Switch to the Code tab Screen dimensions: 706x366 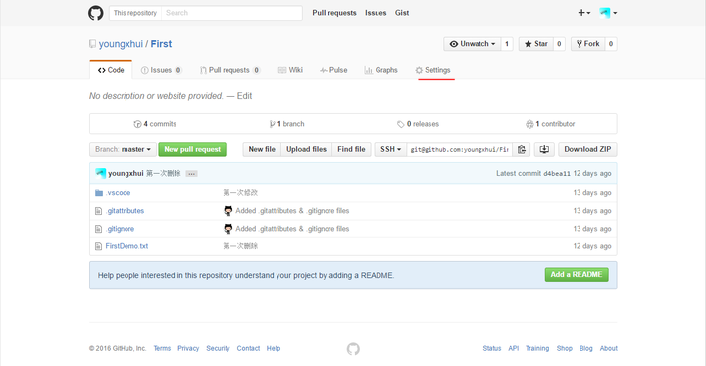111,70
